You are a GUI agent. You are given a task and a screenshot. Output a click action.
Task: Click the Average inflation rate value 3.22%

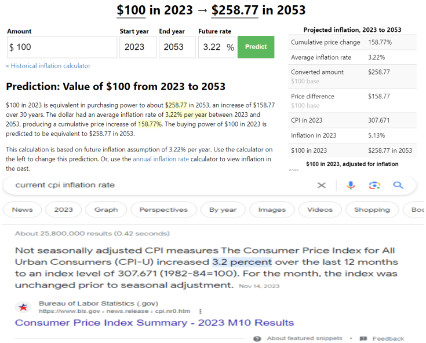click(376, 57)
